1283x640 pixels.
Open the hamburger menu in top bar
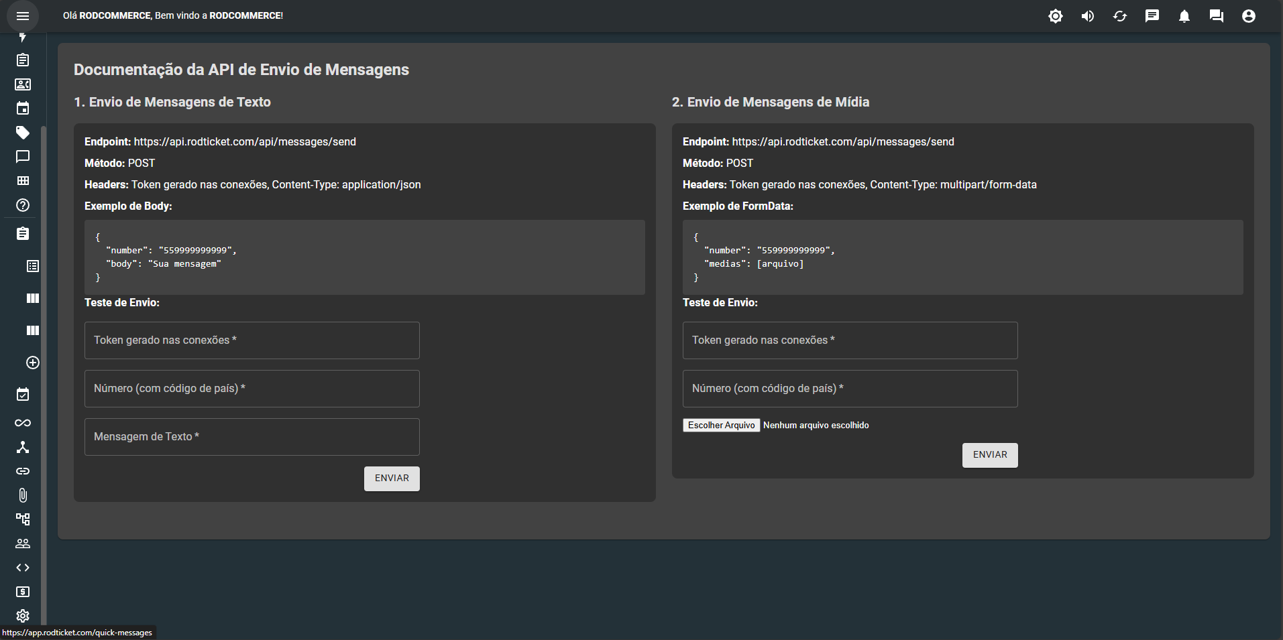[23, 16]
